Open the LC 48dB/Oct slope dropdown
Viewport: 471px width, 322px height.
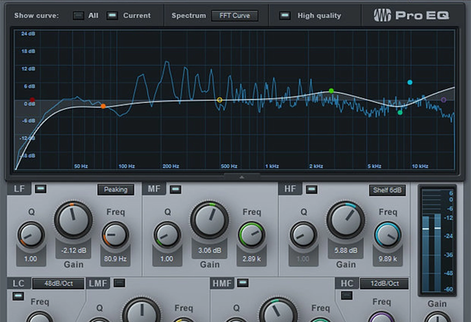click(58, 283)
